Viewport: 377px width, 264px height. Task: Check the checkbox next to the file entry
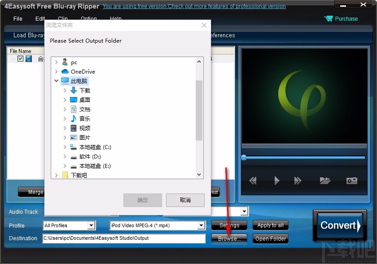[21, 58]
